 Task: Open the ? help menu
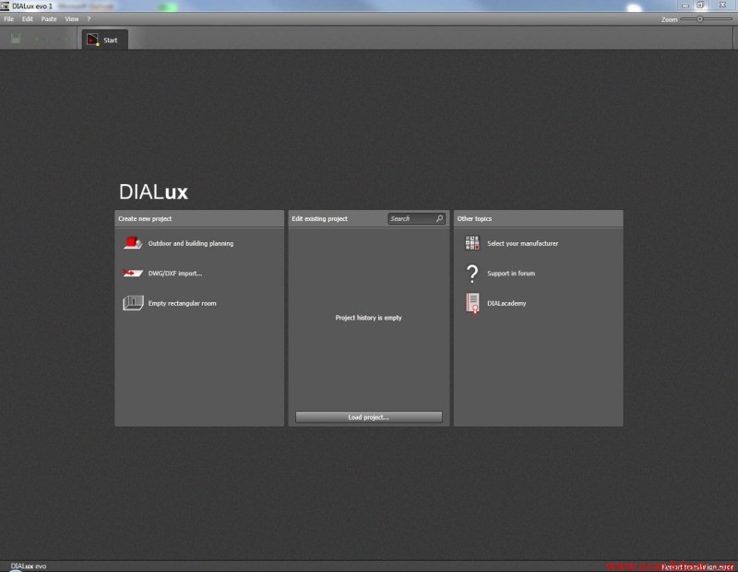point(89,18)
